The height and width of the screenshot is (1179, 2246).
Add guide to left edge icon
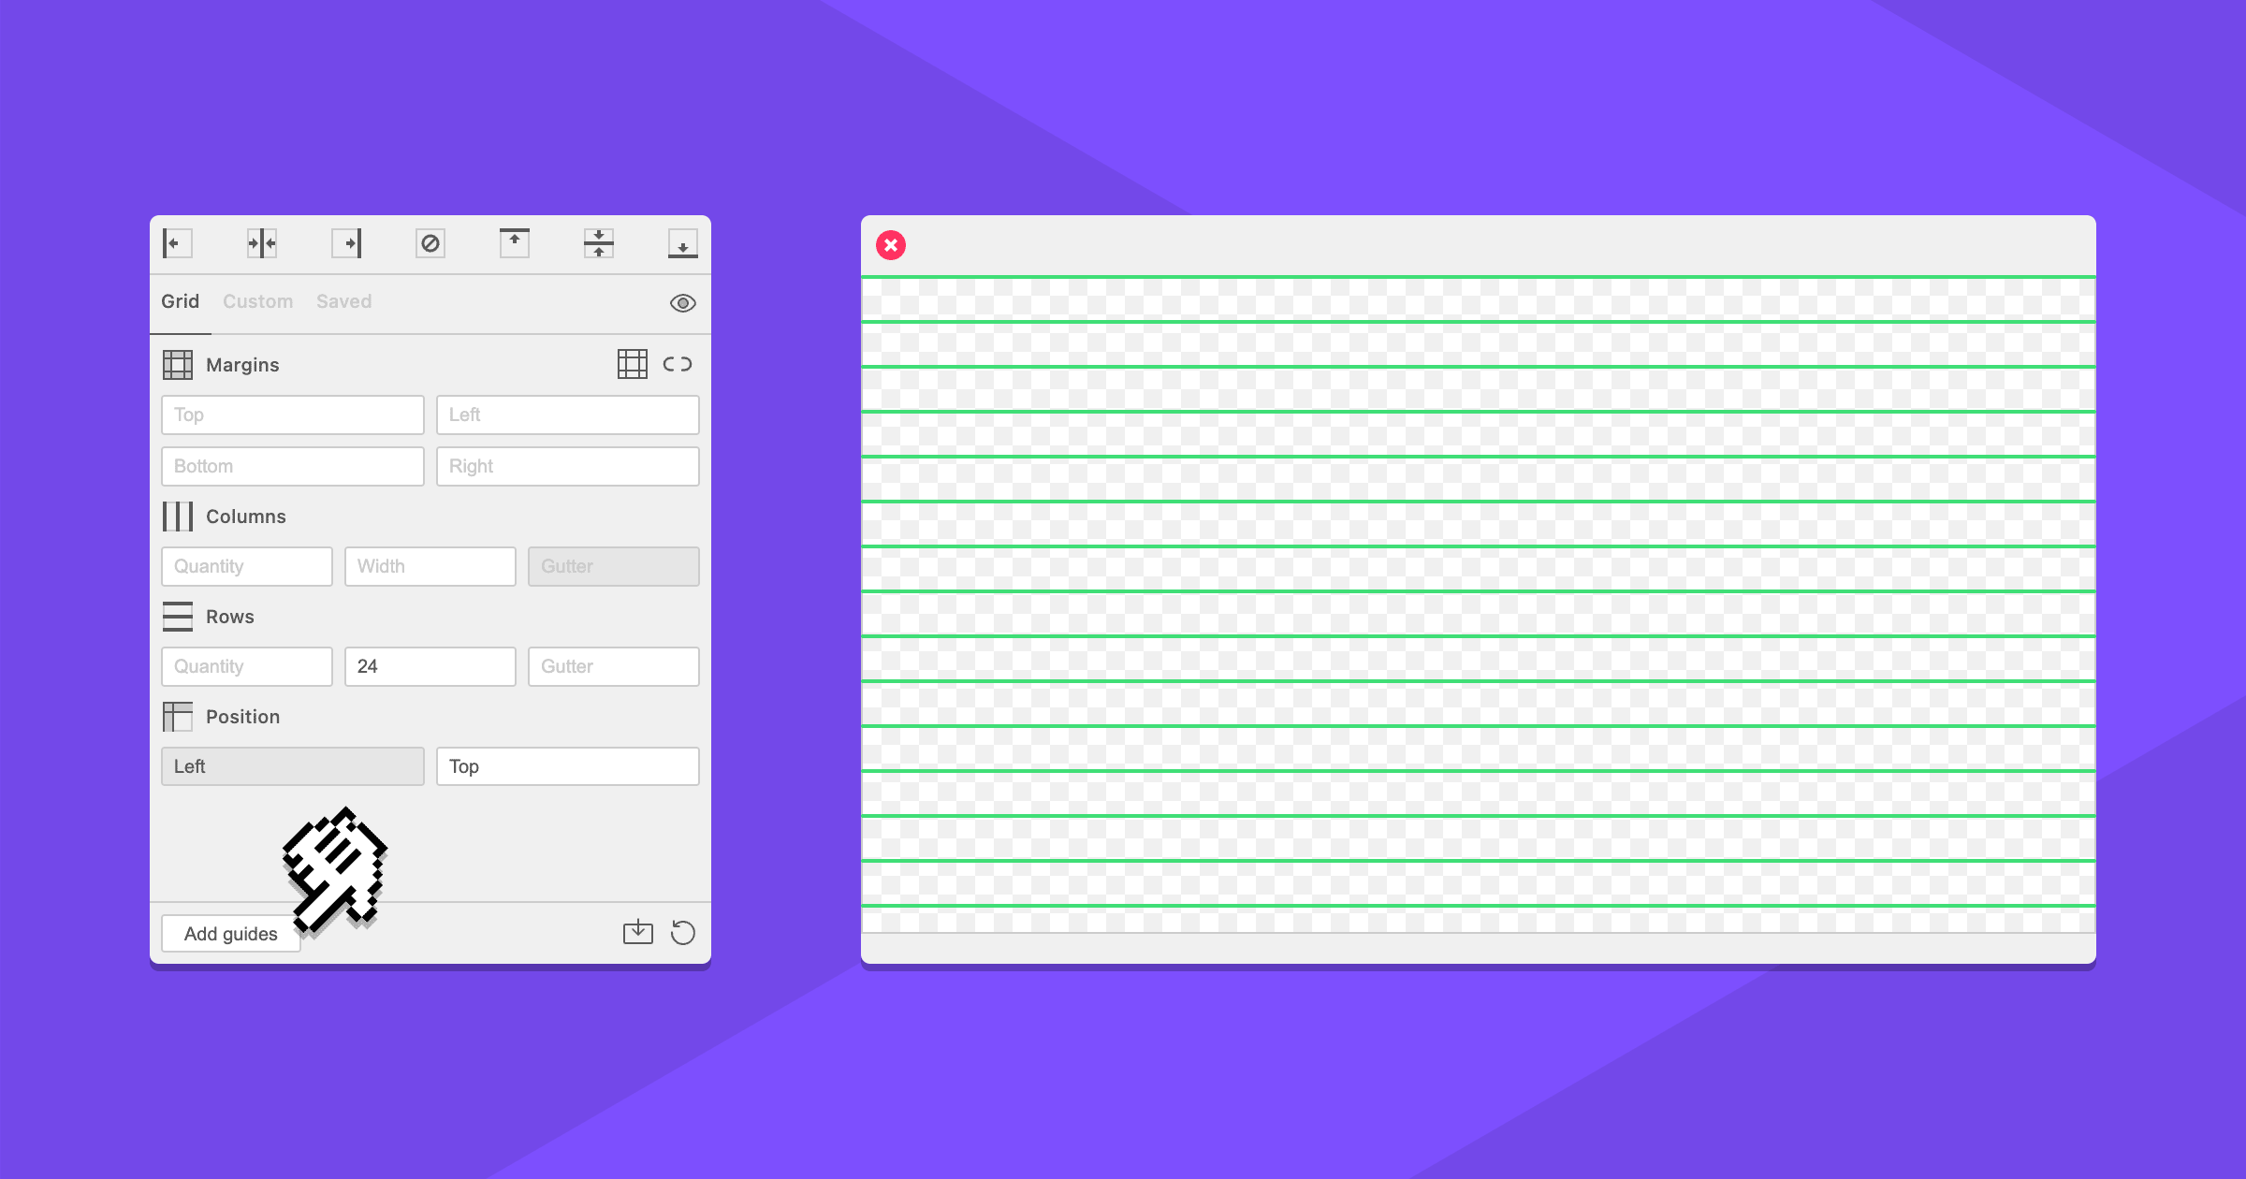coord(177,243)
